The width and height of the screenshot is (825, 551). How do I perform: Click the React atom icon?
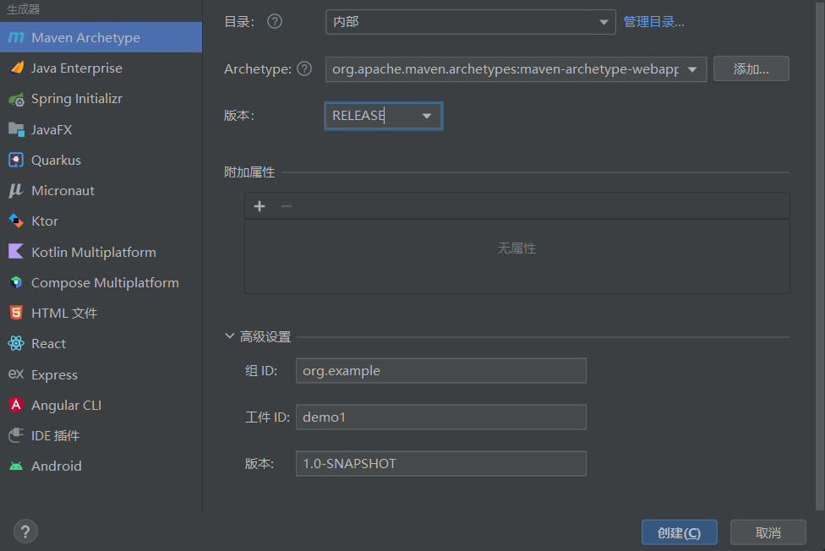click(x=16, y=344)
